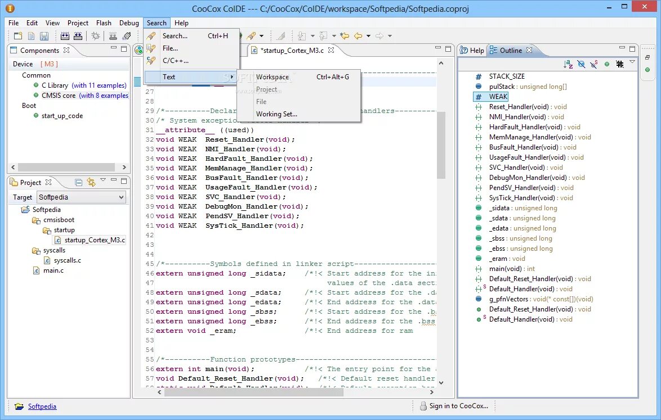Viewport: 661px width, 420px height.
Task: Click the Rebuild project toolbar icon
Action: pos(78,36)
